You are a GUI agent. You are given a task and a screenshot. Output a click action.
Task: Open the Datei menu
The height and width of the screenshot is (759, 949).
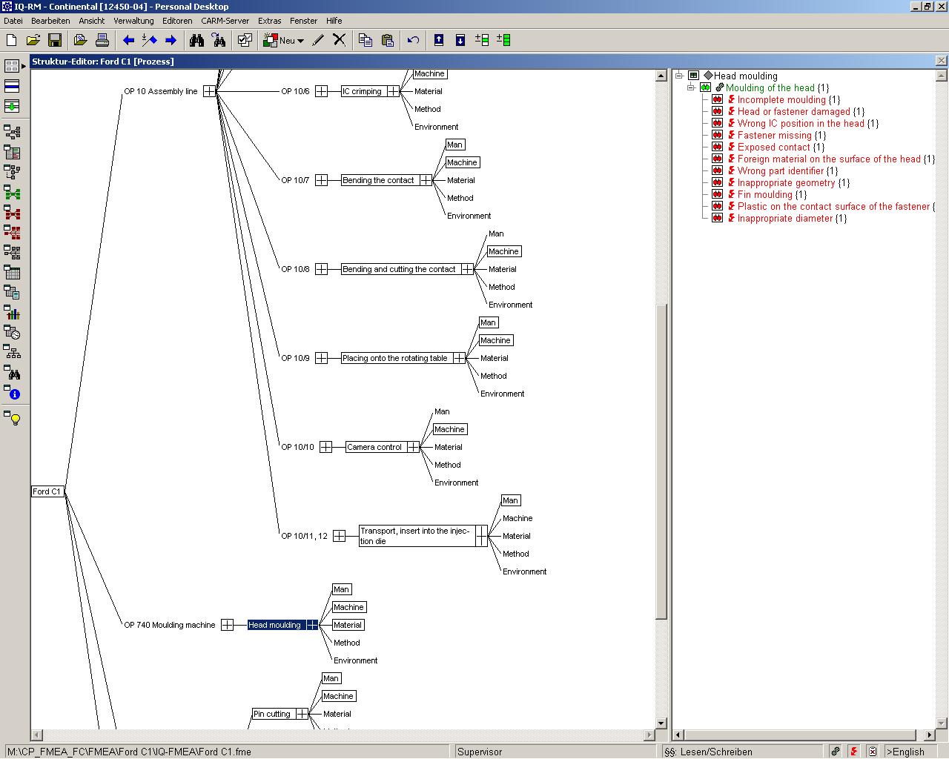click(13, 21)
